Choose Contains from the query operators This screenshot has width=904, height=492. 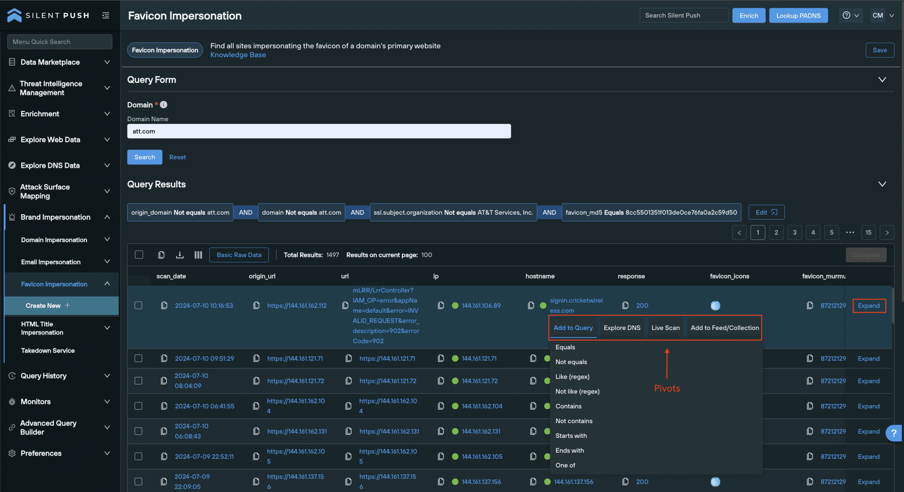[568, 406]
